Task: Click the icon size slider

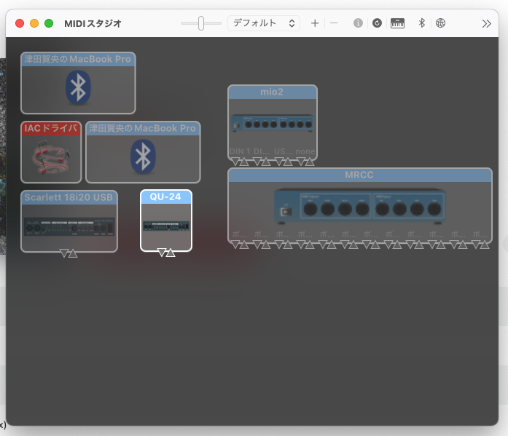Action: [x=201, y=23]
